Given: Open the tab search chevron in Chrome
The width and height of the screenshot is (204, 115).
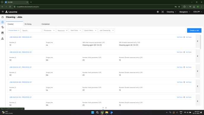Looking at the screenshot, I should click(2, 2).
